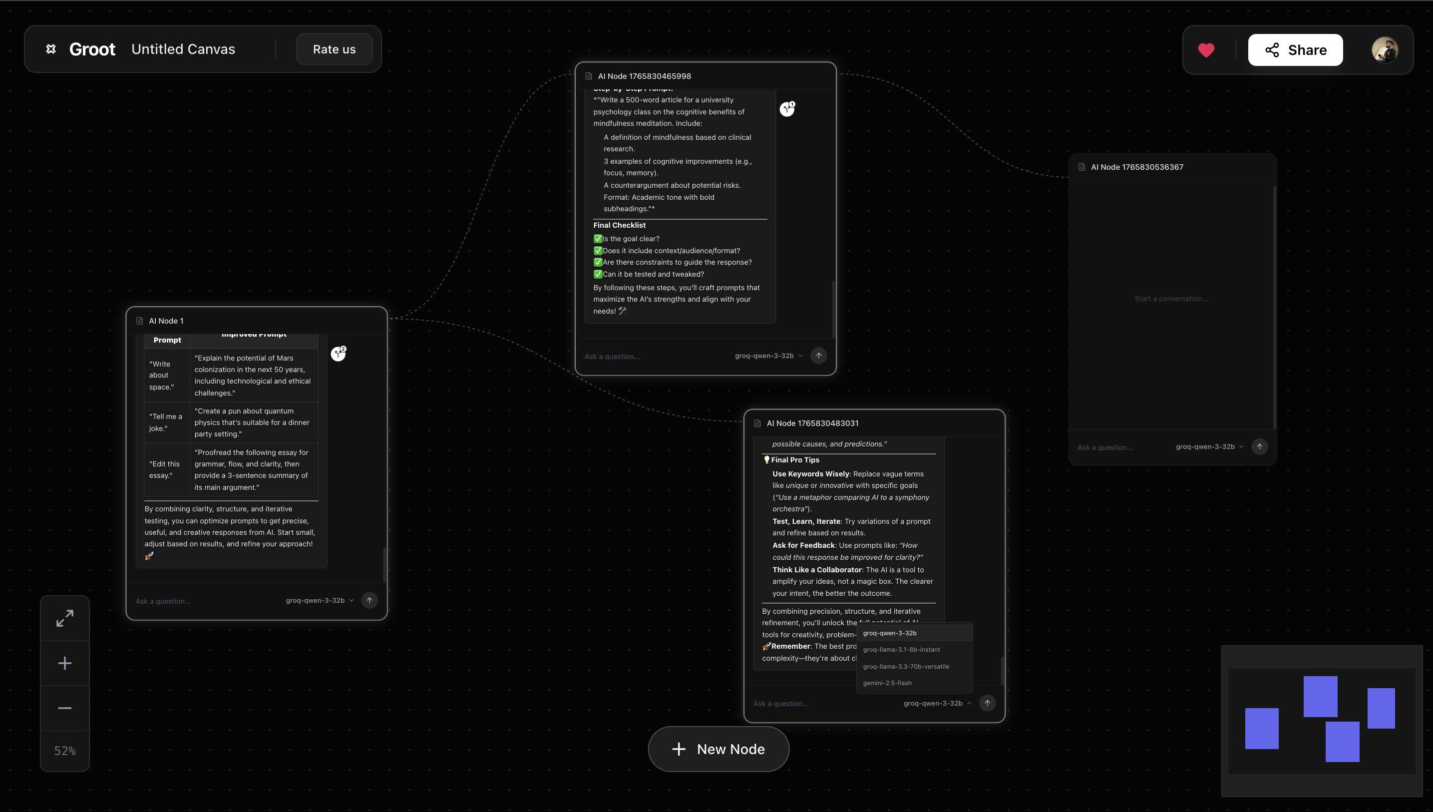Toggle the heart favorite icon in the top bar
The height and width of the screenshot is (812, 1433).
coord(1205,49)
